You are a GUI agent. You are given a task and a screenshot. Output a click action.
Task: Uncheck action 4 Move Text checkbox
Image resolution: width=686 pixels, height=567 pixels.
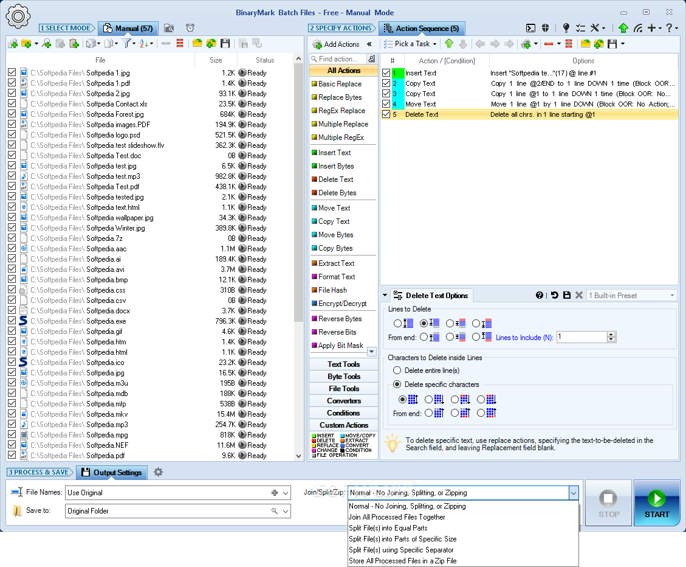tap(386, 104)
